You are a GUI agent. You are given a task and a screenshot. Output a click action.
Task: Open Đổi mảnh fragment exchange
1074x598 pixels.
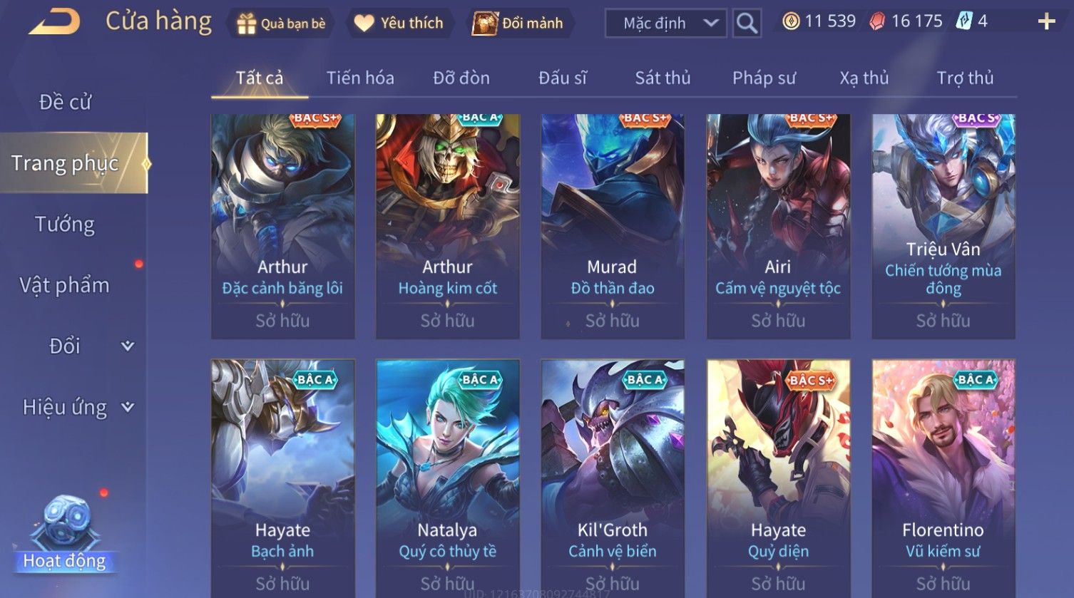click(518, 24)
